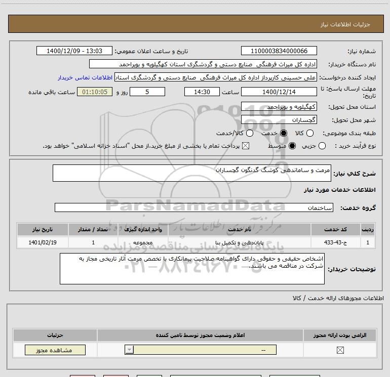Click the نام خدمت column header

[x=239, y=229]
